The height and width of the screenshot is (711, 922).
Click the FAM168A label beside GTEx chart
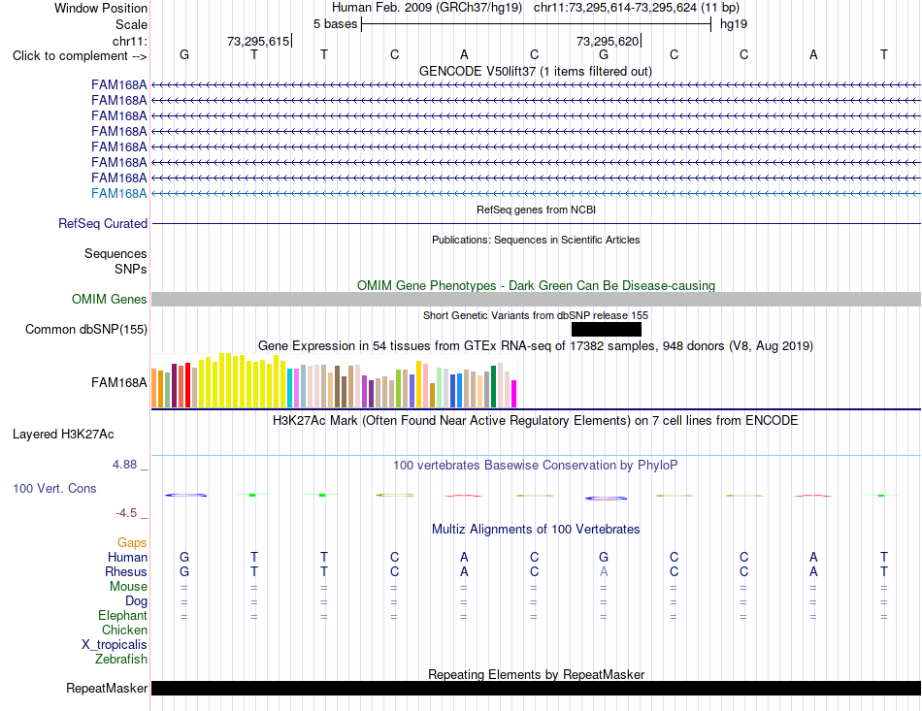pyautogui.click(x=118, y=382)
